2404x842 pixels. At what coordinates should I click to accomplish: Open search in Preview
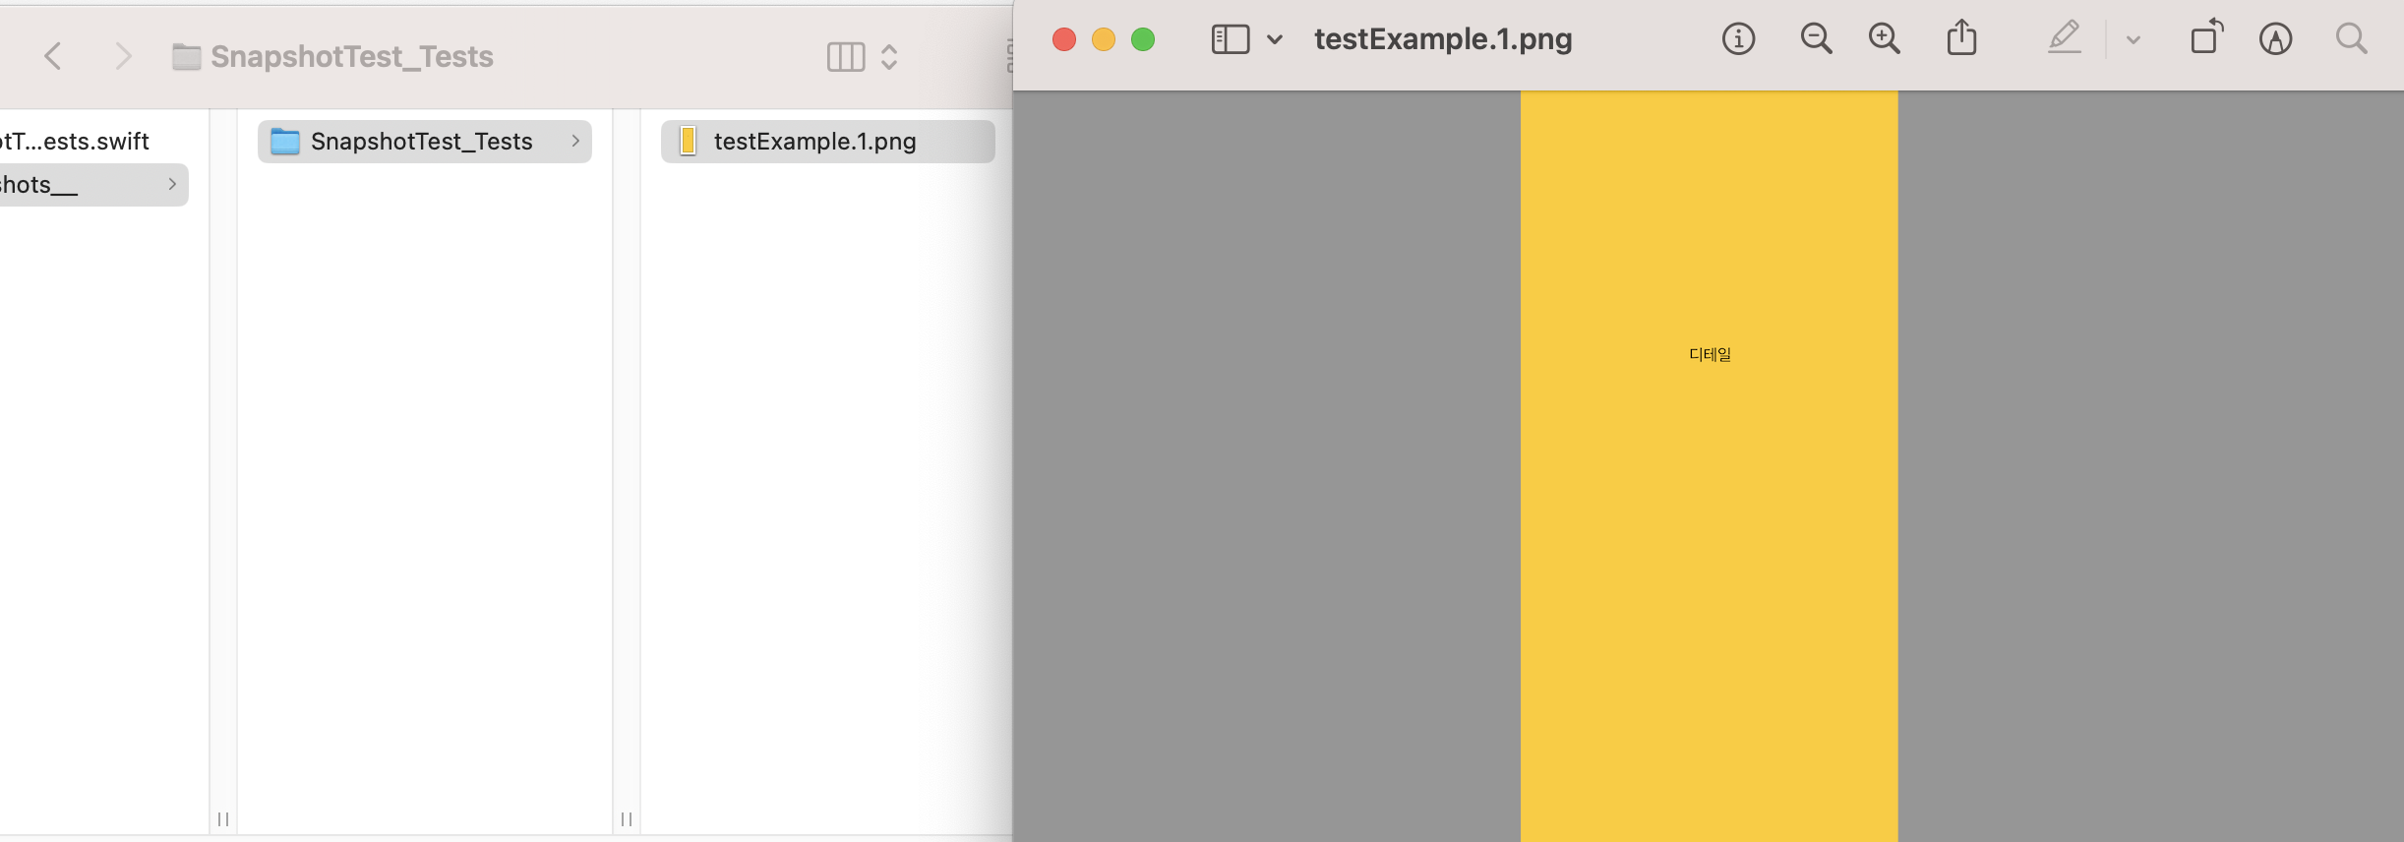coord(2351,39)
